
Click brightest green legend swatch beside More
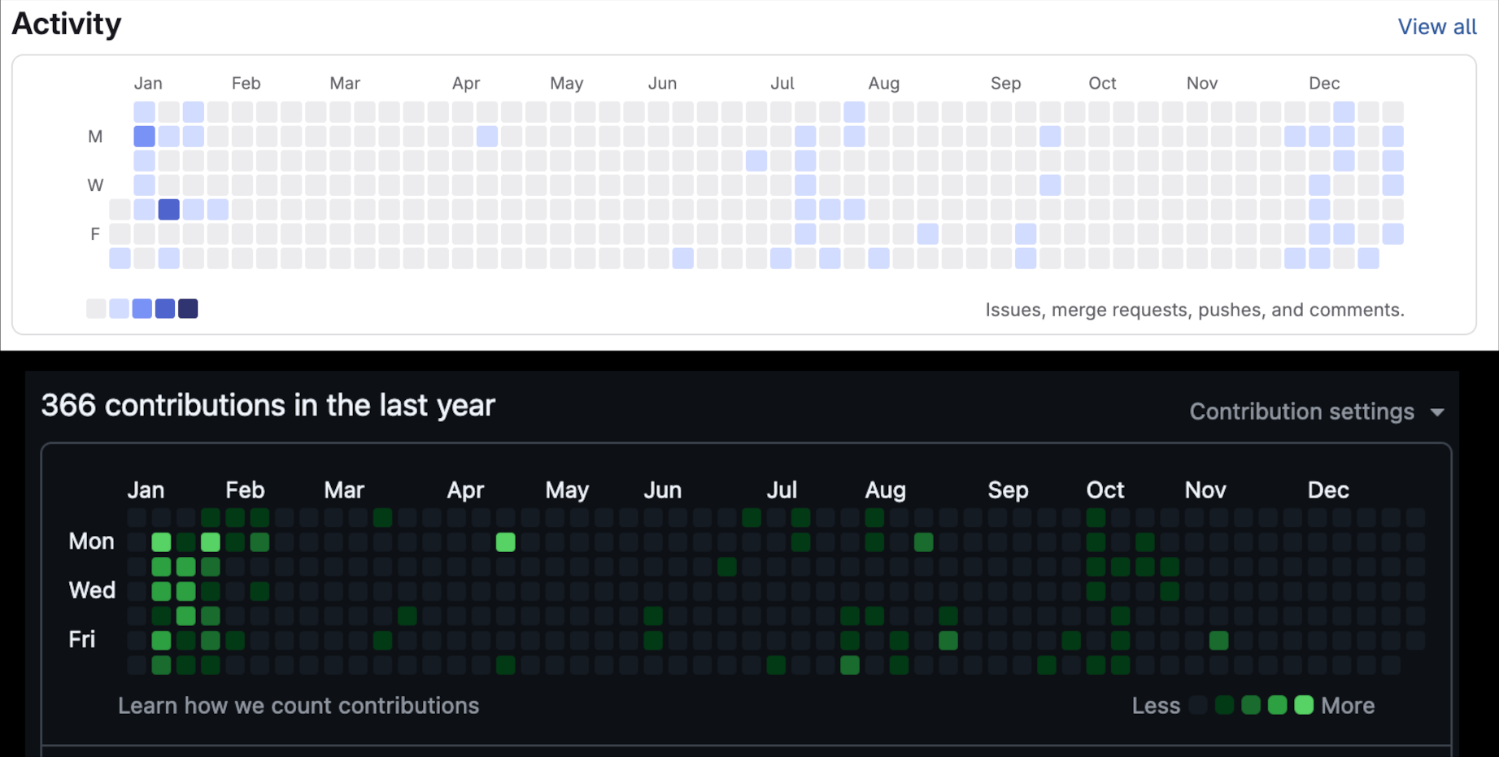1303,705
